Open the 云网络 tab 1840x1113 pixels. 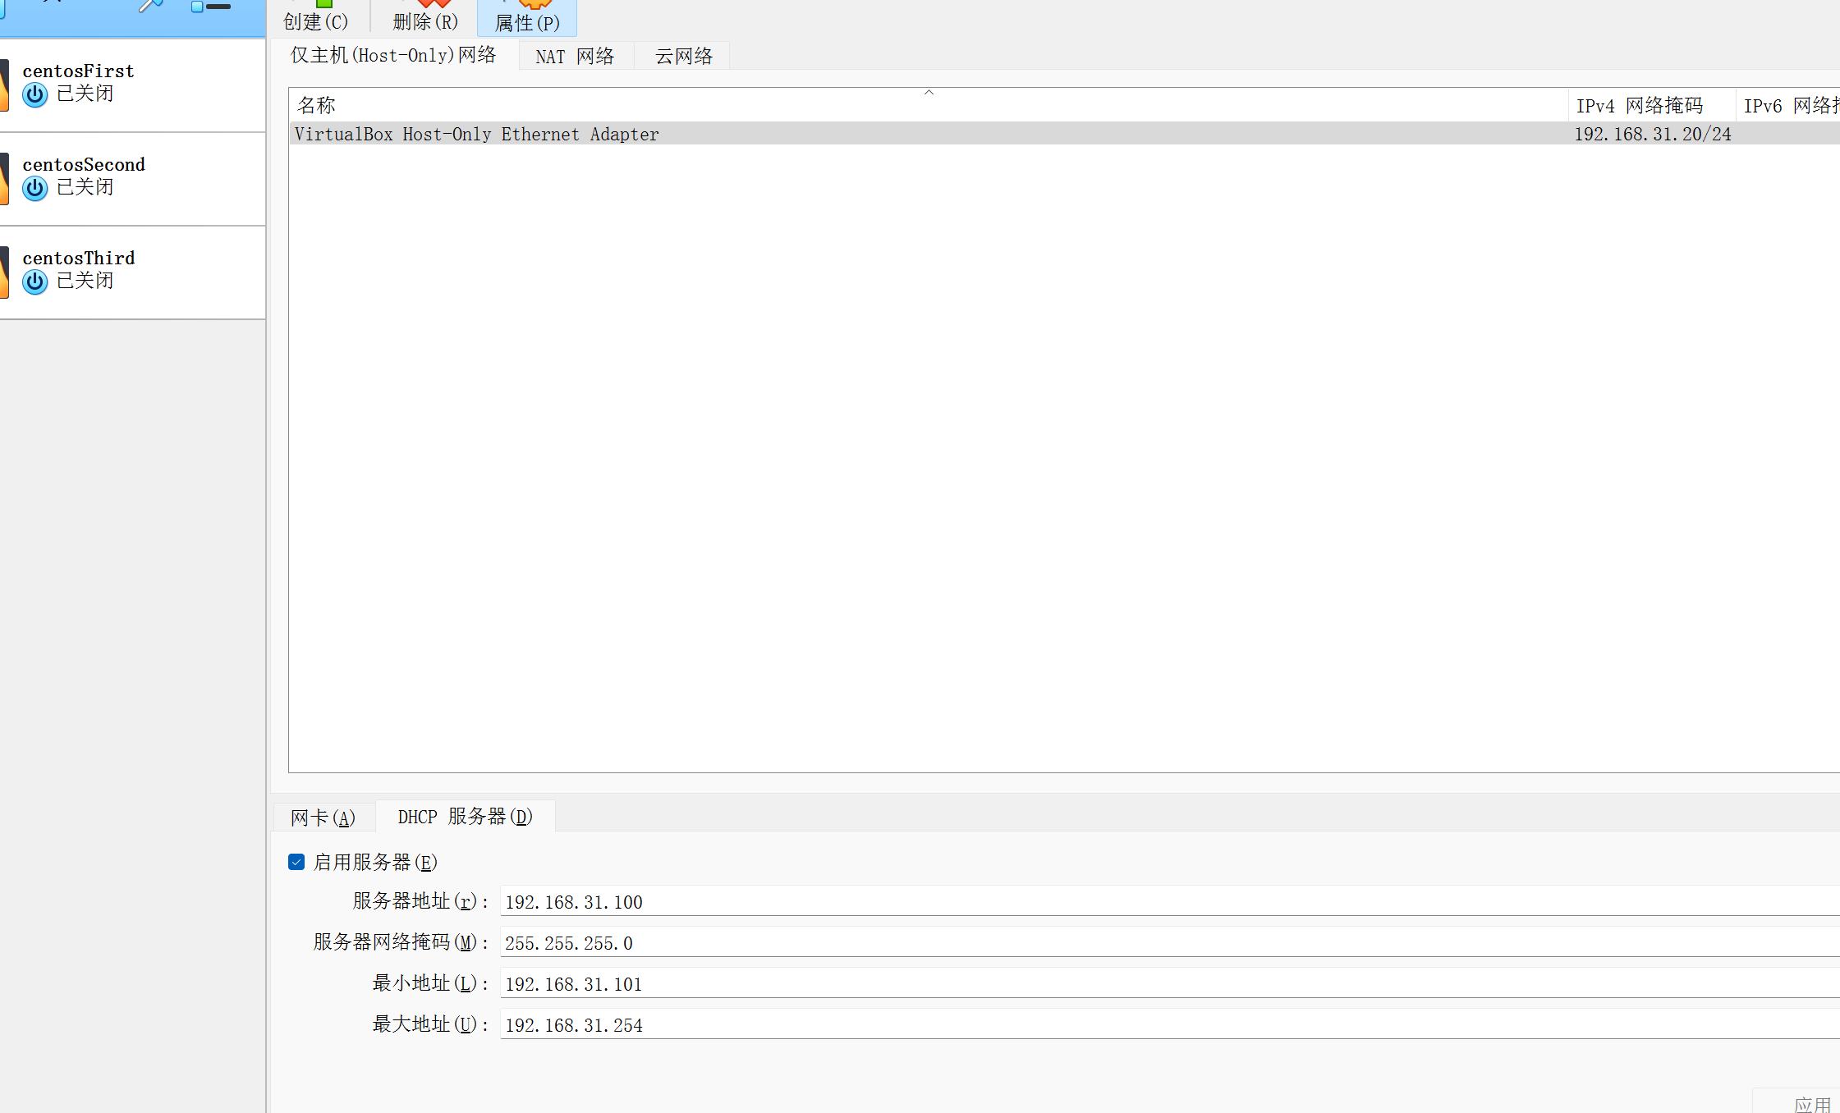point(683,57)
